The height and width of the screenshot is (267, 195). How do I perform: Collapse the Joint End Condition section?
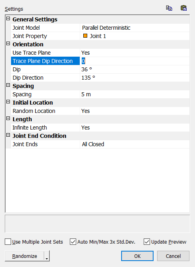[8, 135]
